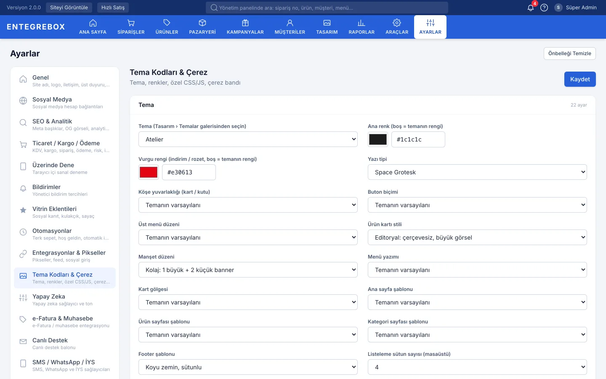Open Araçlar gear icon
Image resolution: width=606 pixels, height=379 pixels.
pyautogui.click(x=397, y=23)
